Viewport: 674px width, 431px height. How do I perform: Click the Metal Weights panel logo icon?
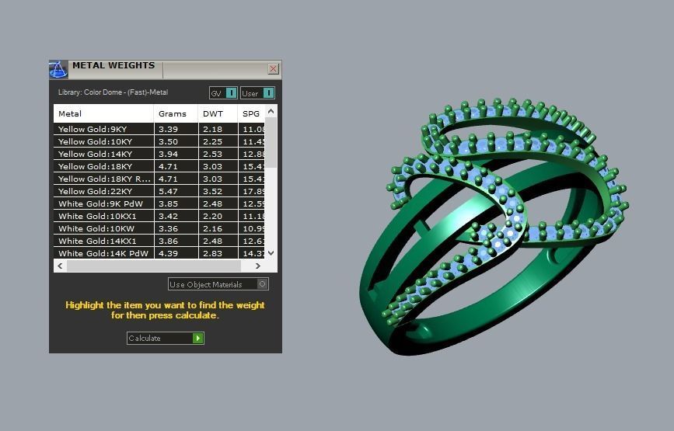pyautogui.click(x=58, y=70)
